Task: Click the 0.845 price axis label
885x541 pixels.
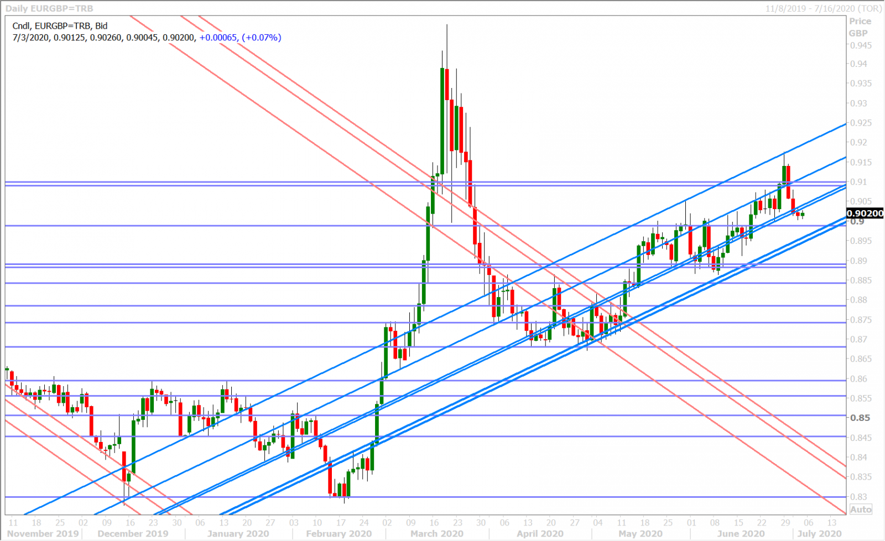Action: coord(861,438)
